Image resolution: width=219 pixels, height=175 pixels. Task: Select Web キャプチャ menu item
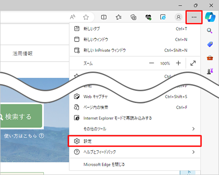(x=135, y=96)
